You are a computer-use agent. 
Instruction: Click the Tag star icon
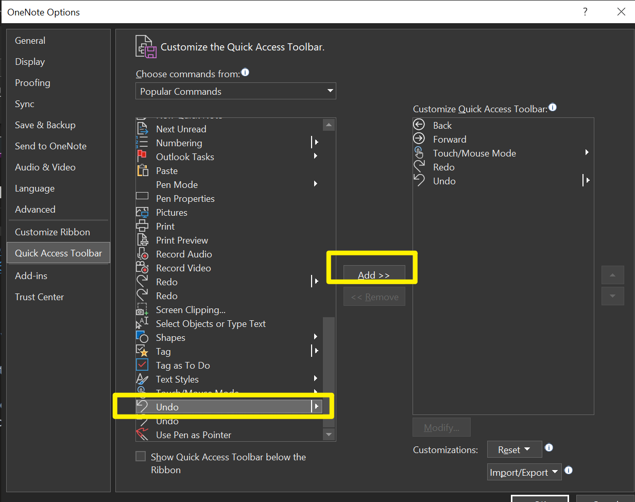click(142, 351)
